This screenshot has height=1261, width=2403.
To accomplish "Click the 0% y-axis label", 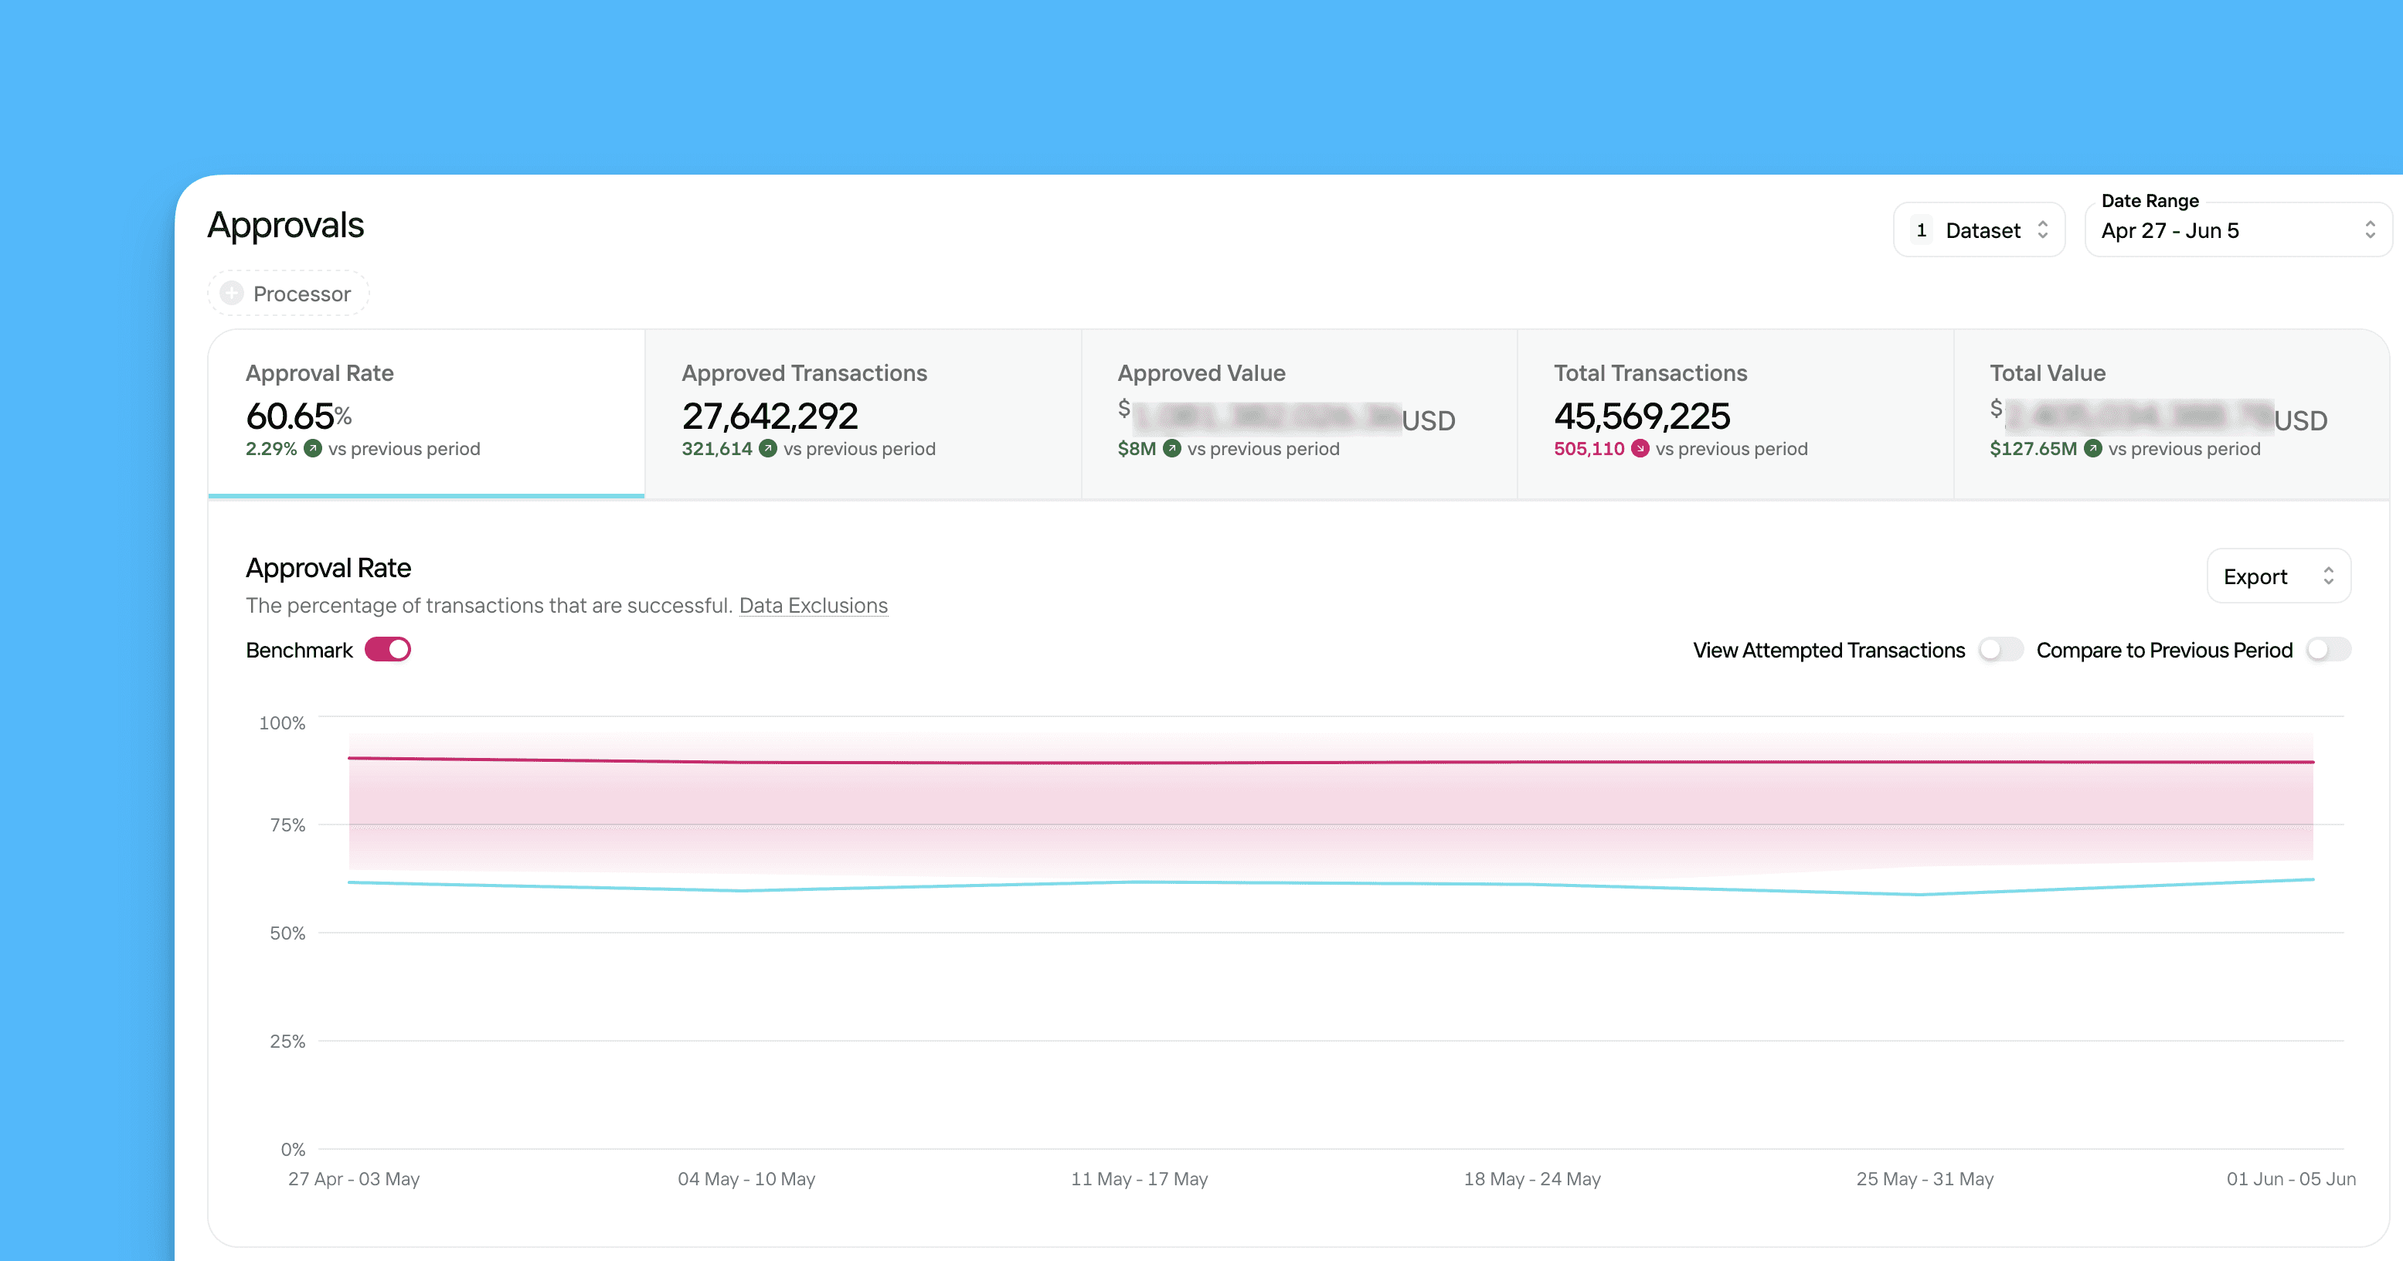I will pyautogui.click(x=293, y=1149).
